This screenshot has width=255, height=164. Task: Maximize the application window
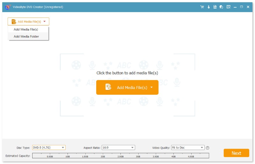coord(242,7)
